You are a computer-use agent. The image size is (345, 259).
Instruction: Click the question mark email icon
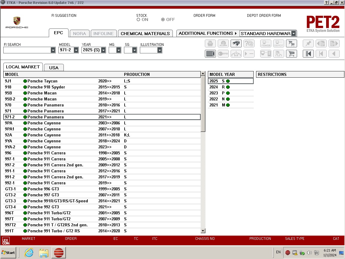[x=249, y=43]
